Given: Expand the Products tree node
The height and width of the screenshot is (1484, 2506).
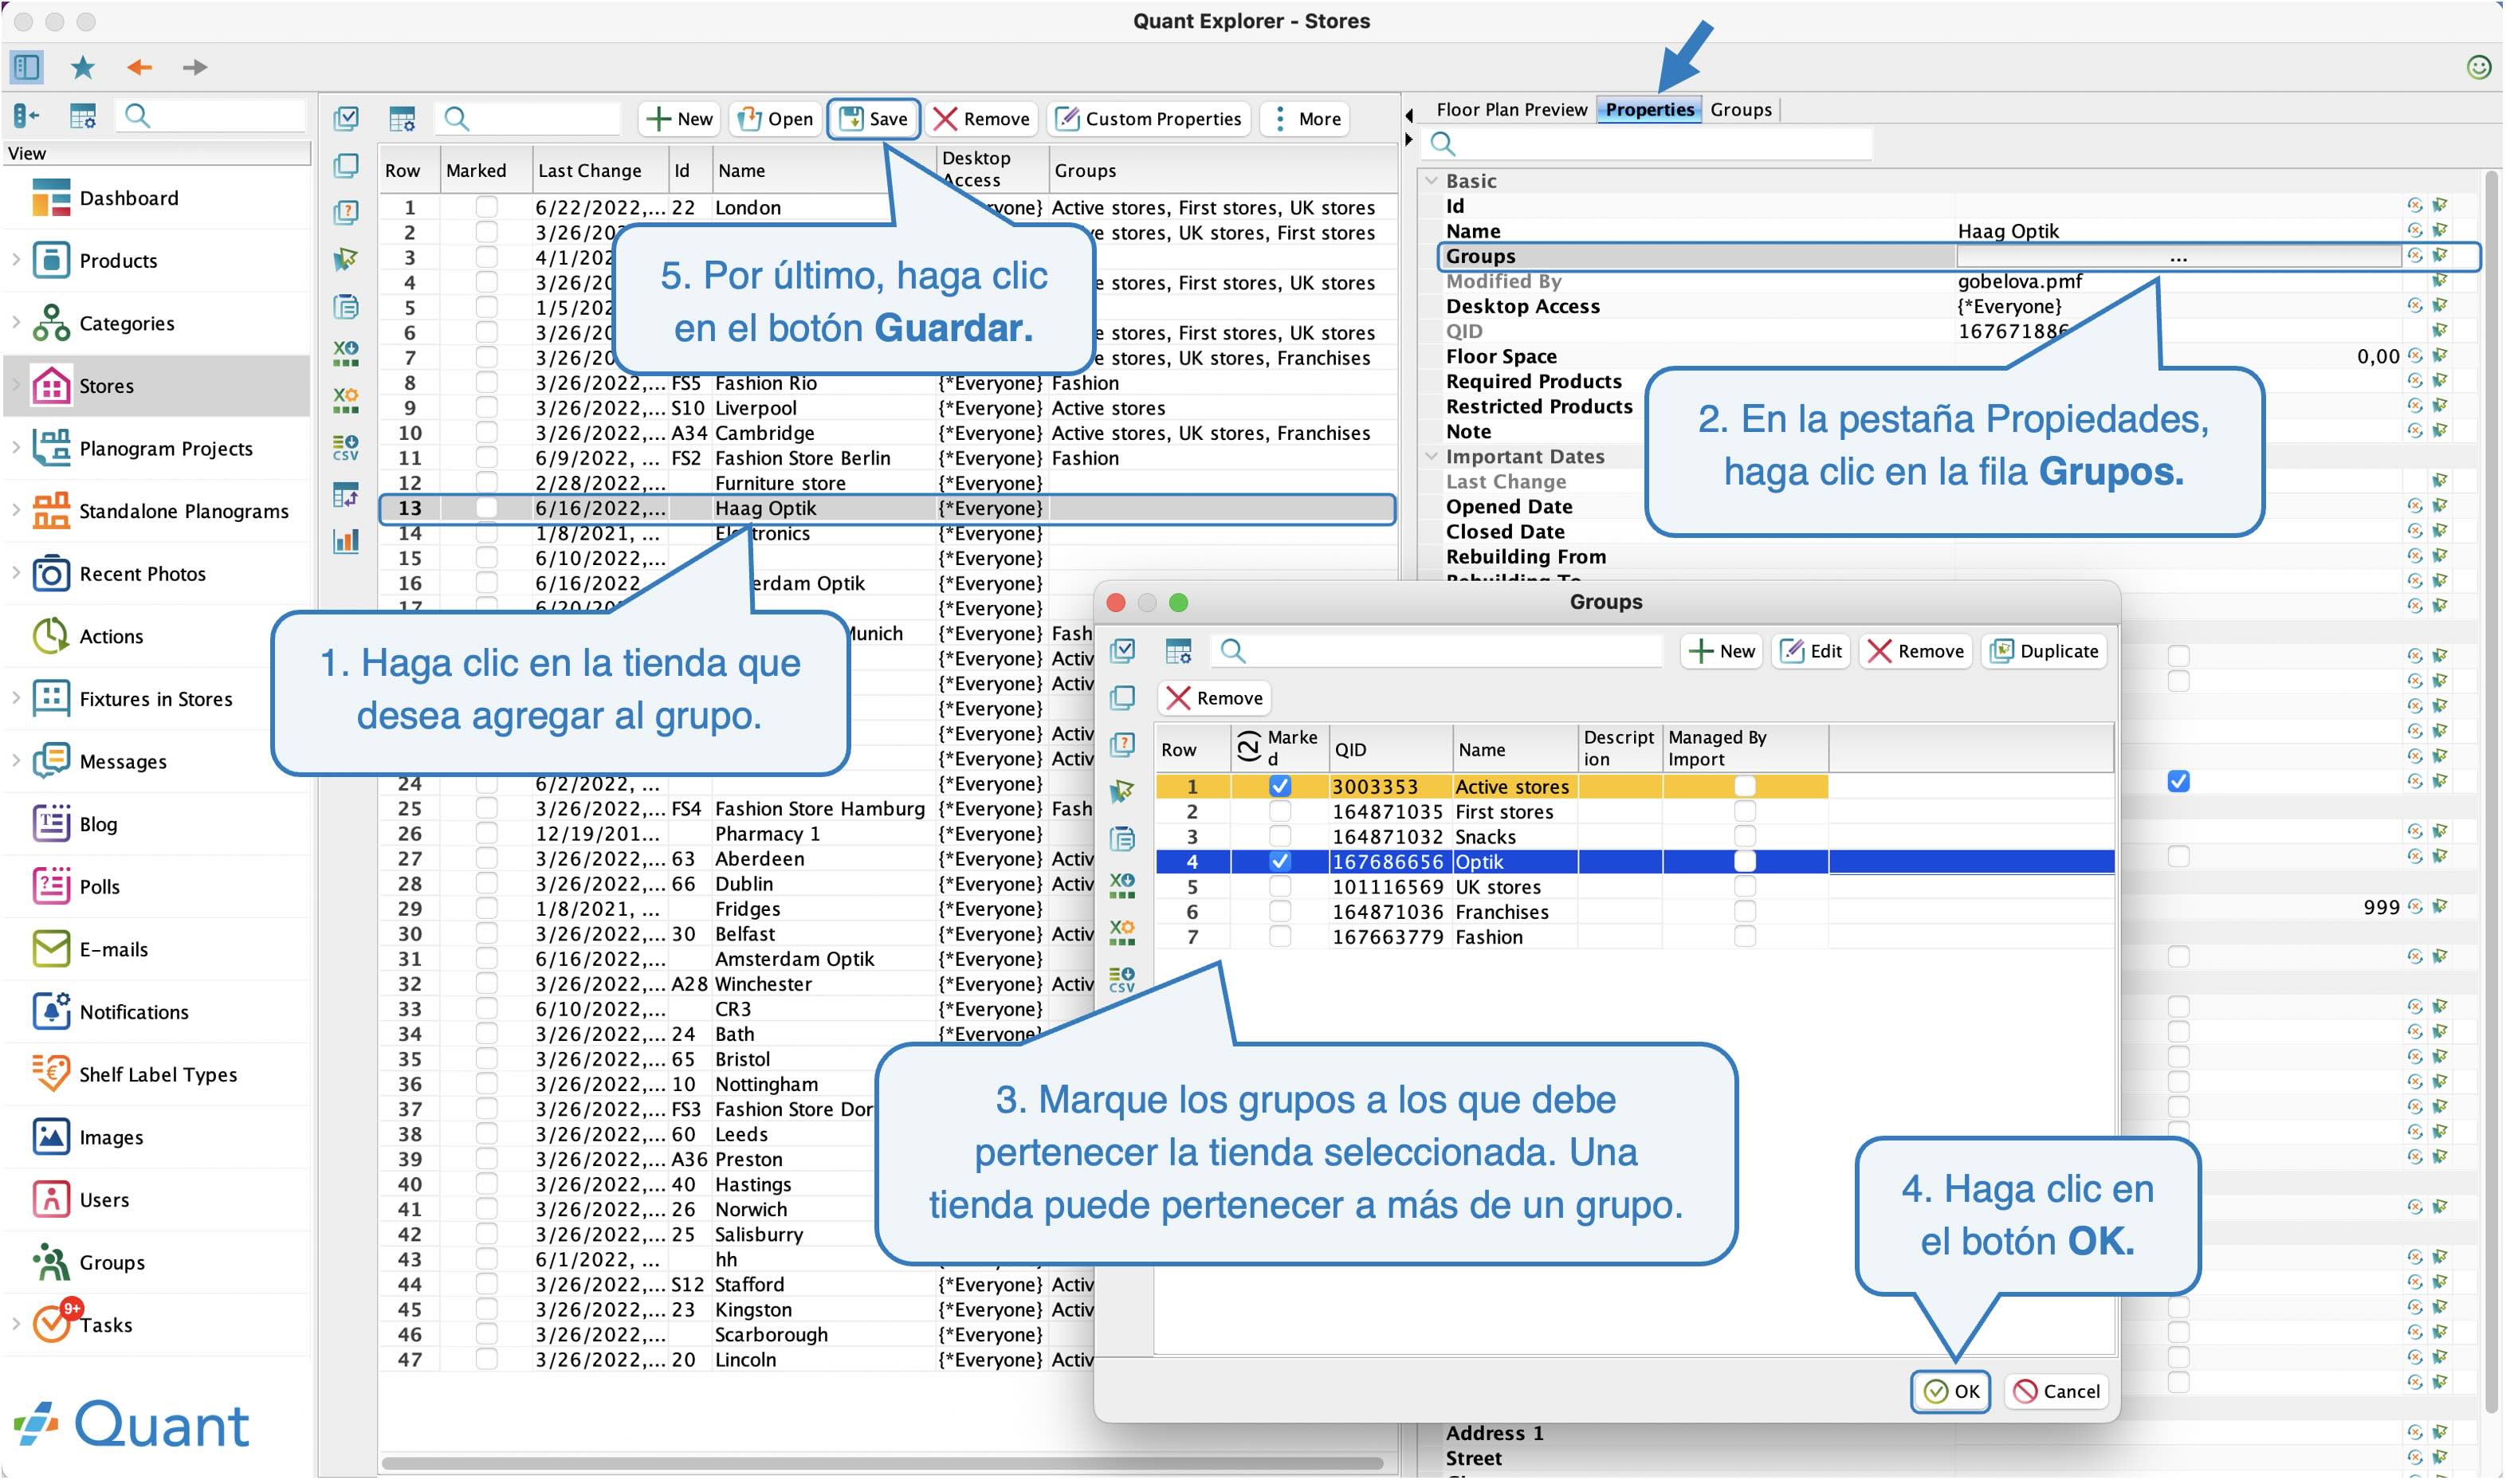Looking at the screenshot, I should tap(16, 260).
